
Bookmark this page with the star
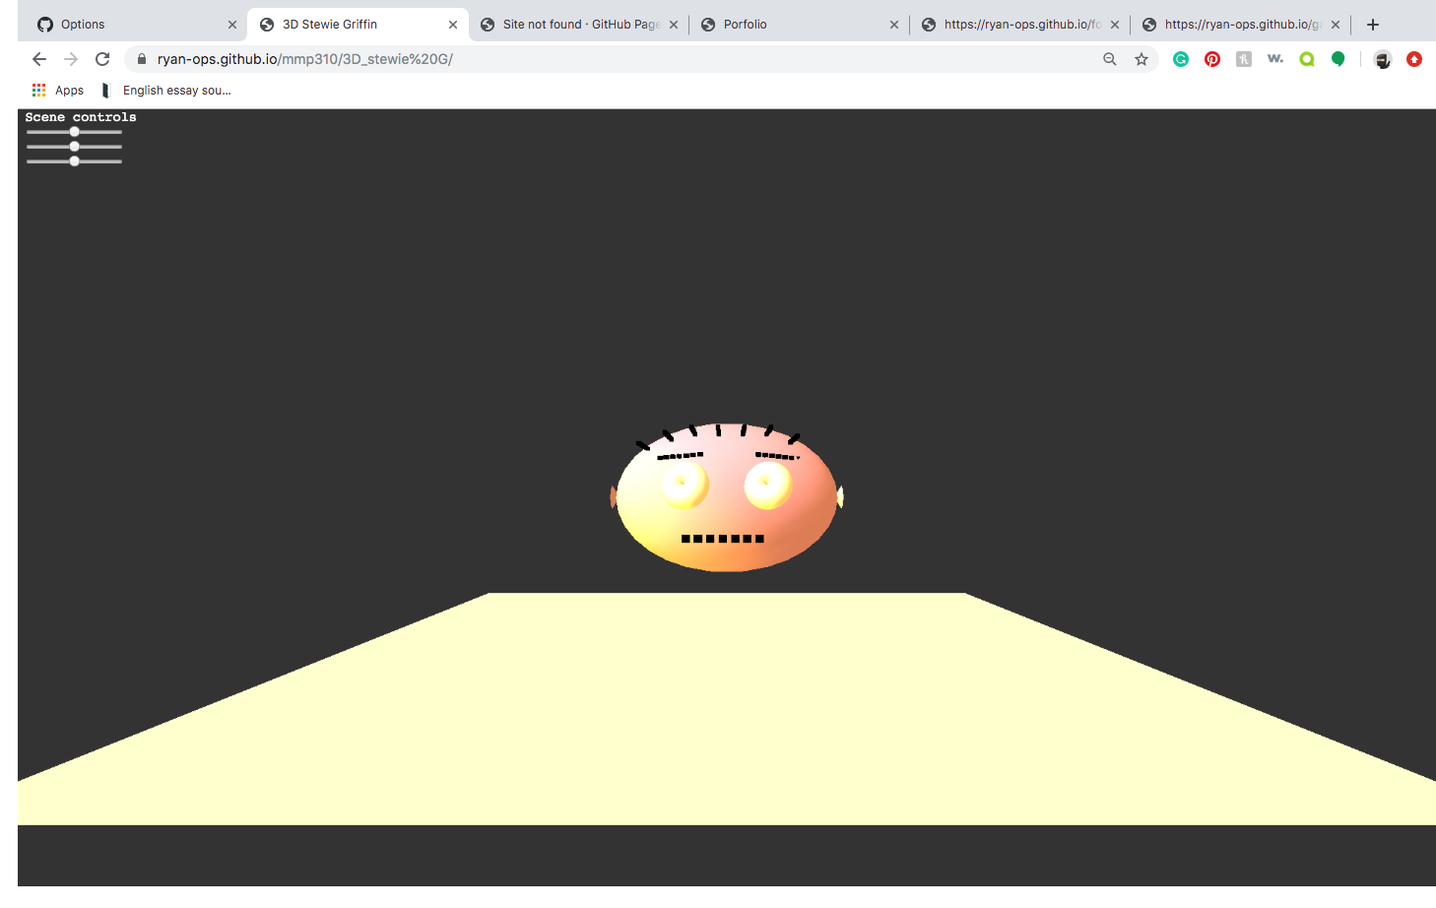1142,59
